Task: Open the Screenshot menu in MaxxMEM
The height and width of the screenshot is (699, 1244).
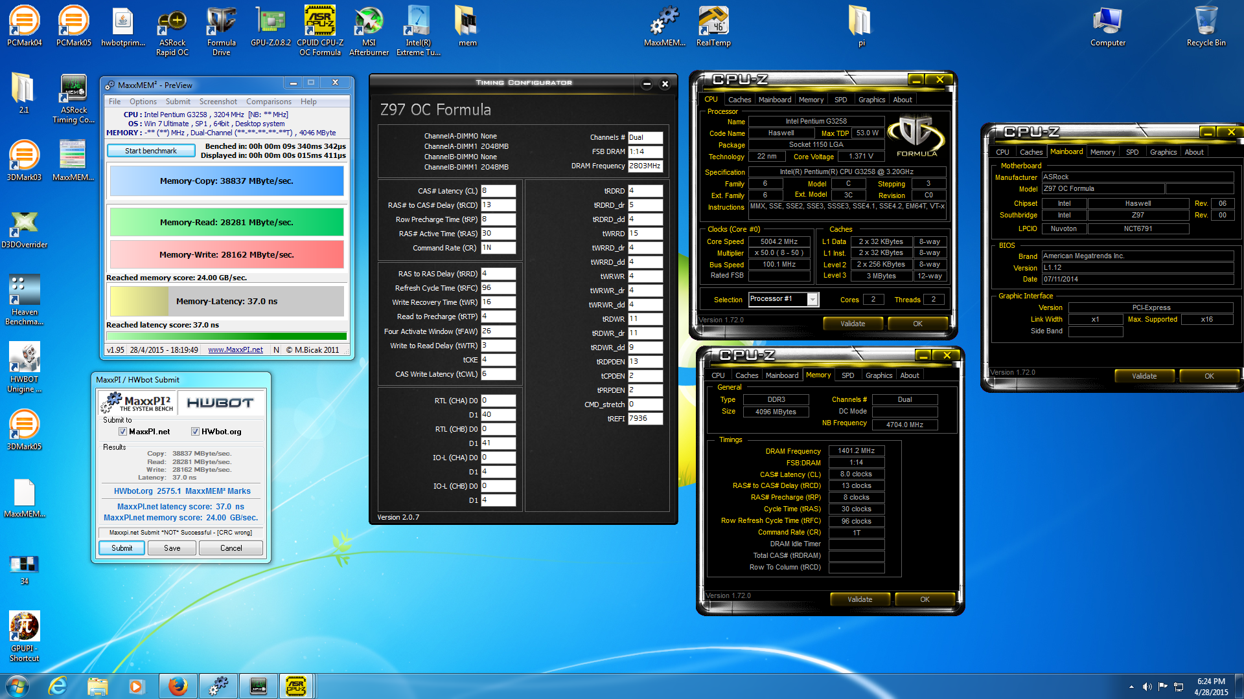Action: [218, 102]
